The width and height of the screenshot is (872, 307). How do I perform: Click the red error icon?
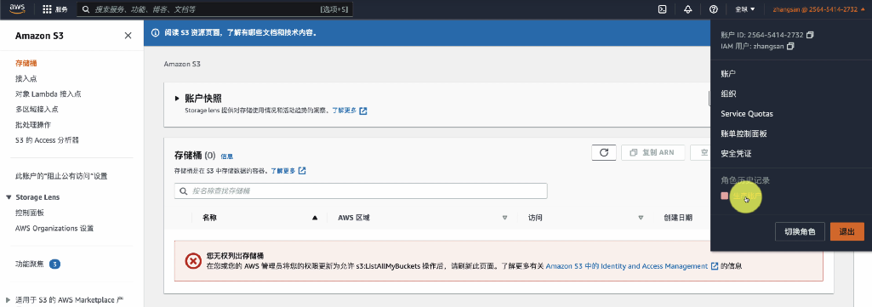[193, 261]
